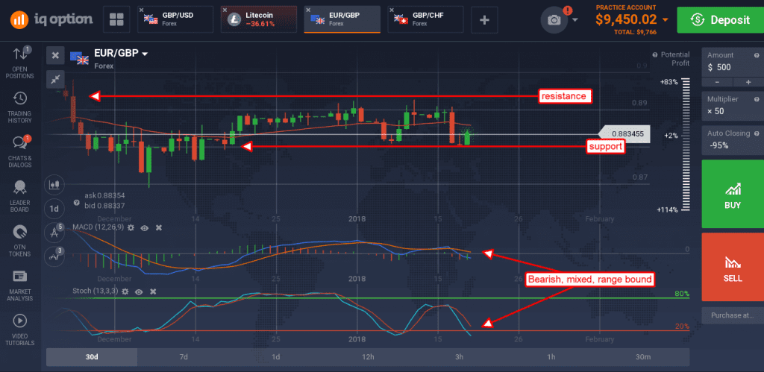Close the GBP/CHF tab
The height and width of the screenshot is (372, 764).
(x=391, y=10)
